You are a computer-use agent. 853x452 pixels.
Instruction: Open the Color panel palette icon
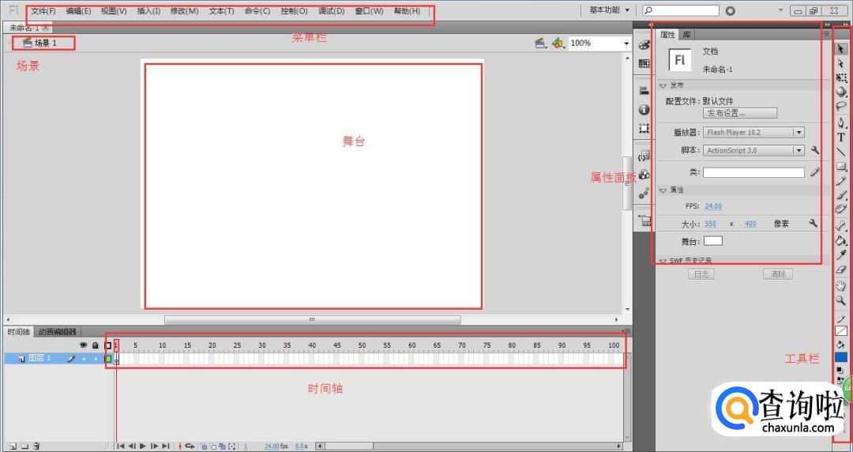pyautogui.click(x=644, y=45)
